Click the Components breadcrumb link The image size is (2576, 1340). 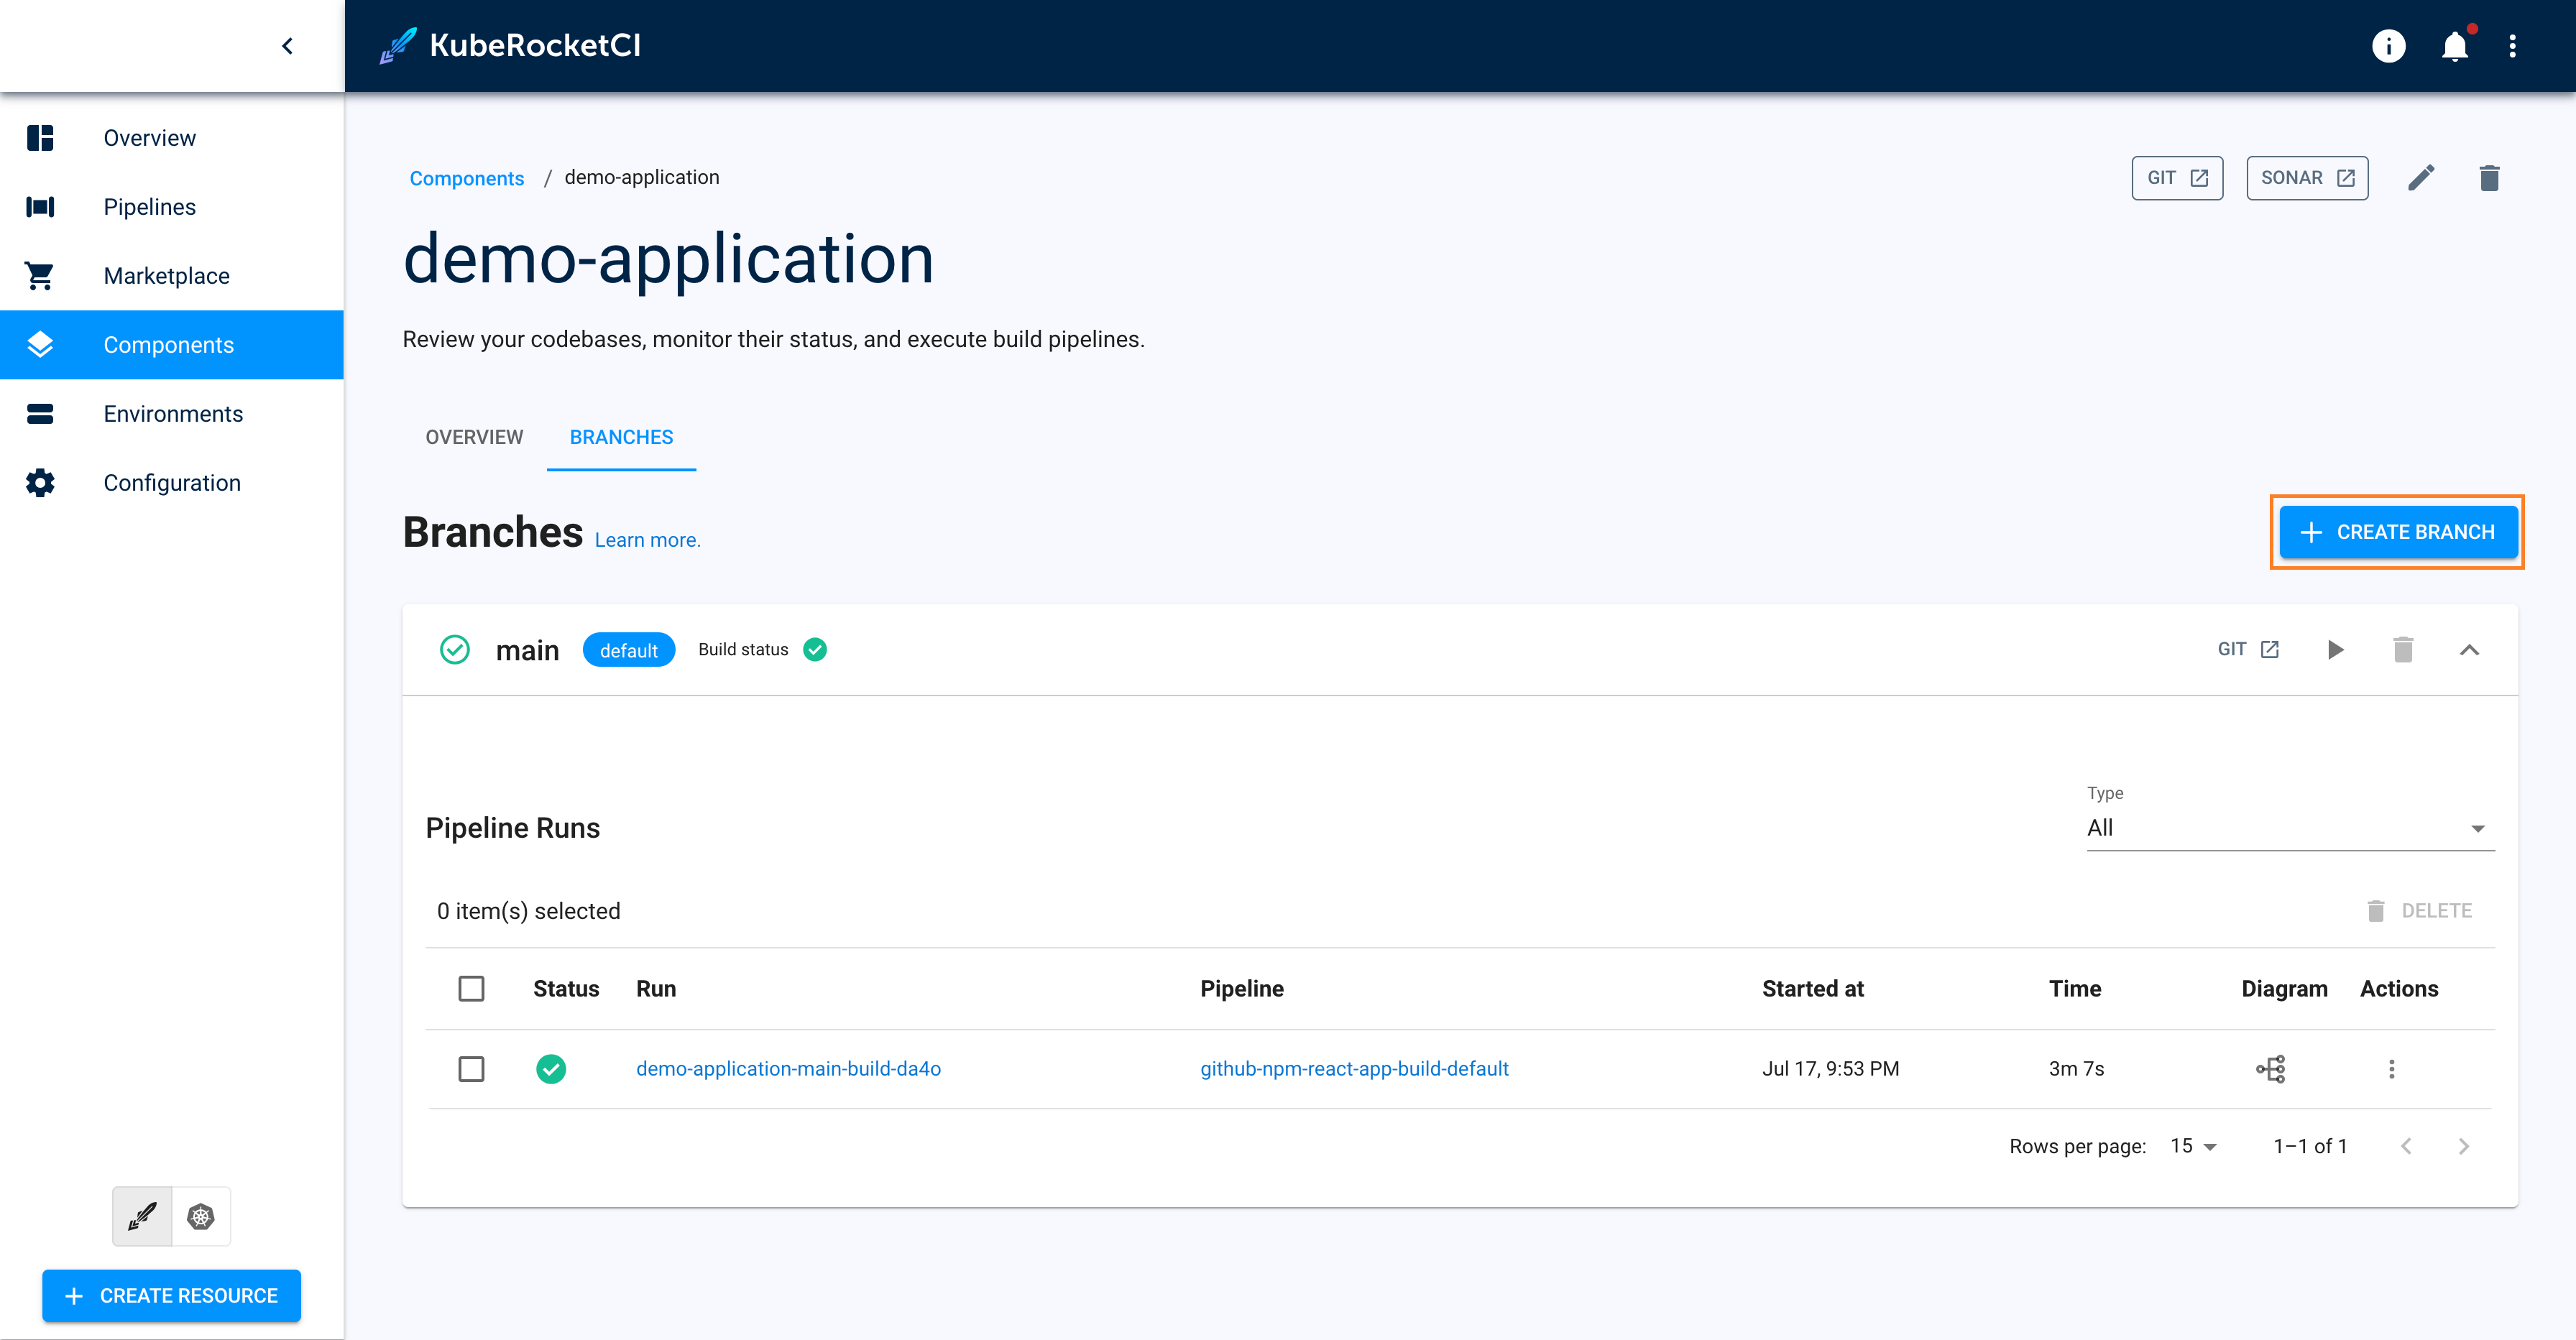pyautogui.click(x=465, y=177)
